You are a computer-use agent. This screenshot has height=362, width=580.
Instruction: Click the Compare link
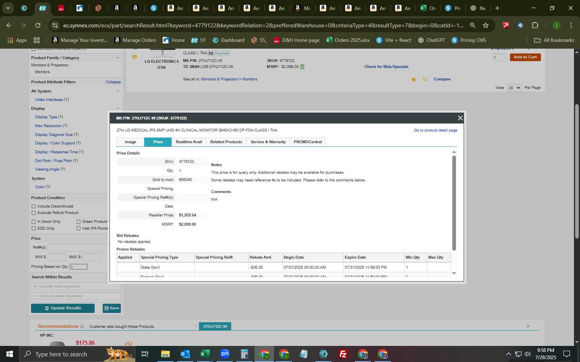442,79
